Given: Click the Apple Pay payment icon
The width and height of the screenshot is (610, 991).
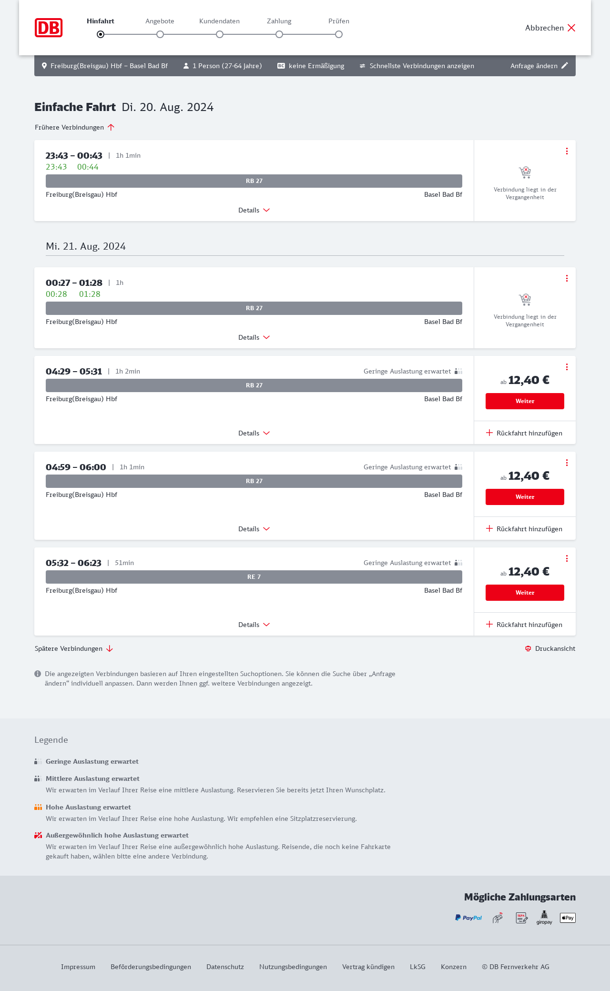Looking at the screenshot, I should (568, 918).
